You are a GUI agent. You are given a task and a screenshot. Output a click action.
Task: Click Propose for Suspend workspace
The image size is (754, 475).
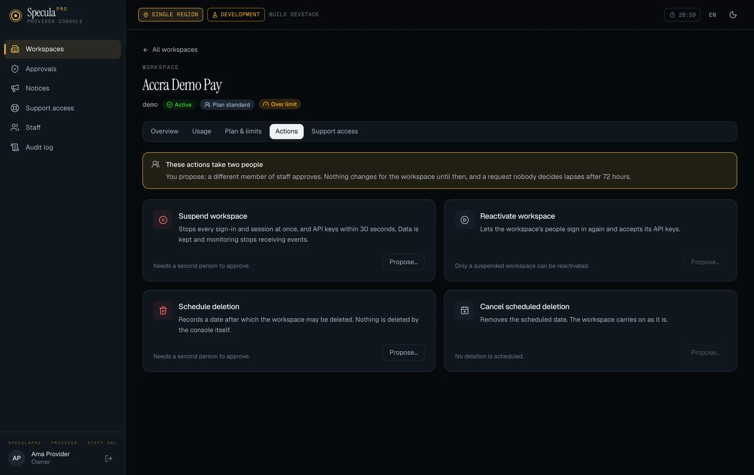point(403,262)
